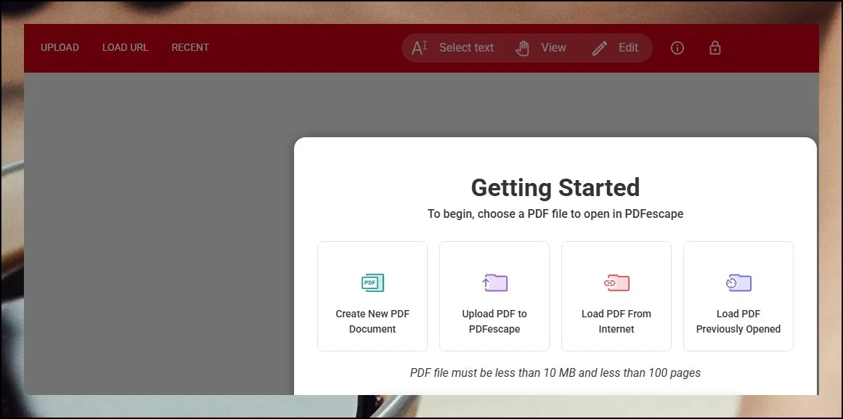843x419 pixels.
Task: Click the file size limit note text
Action: click(x=555, y=373)
